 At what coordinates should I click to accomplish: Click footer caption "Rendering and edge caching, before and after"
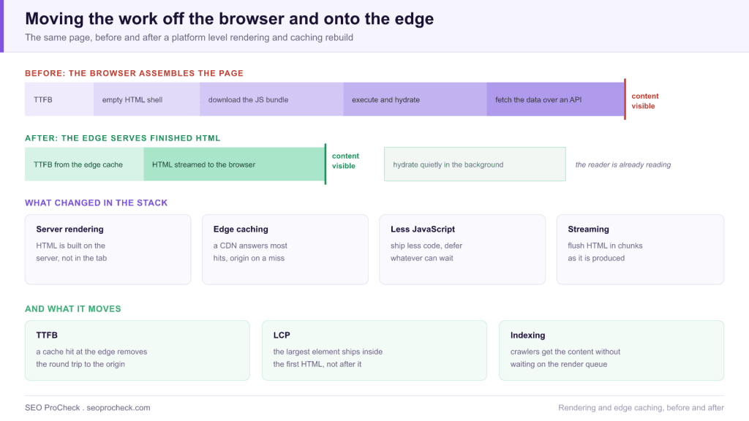[641, 408]
